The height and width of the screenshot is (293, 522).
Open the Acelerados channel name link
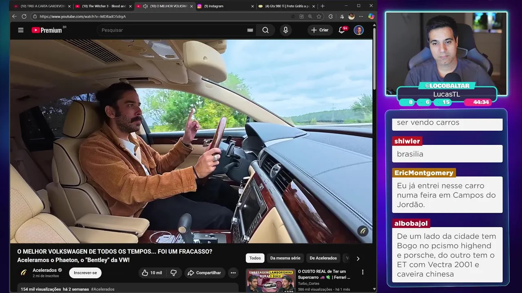[44, 270]
